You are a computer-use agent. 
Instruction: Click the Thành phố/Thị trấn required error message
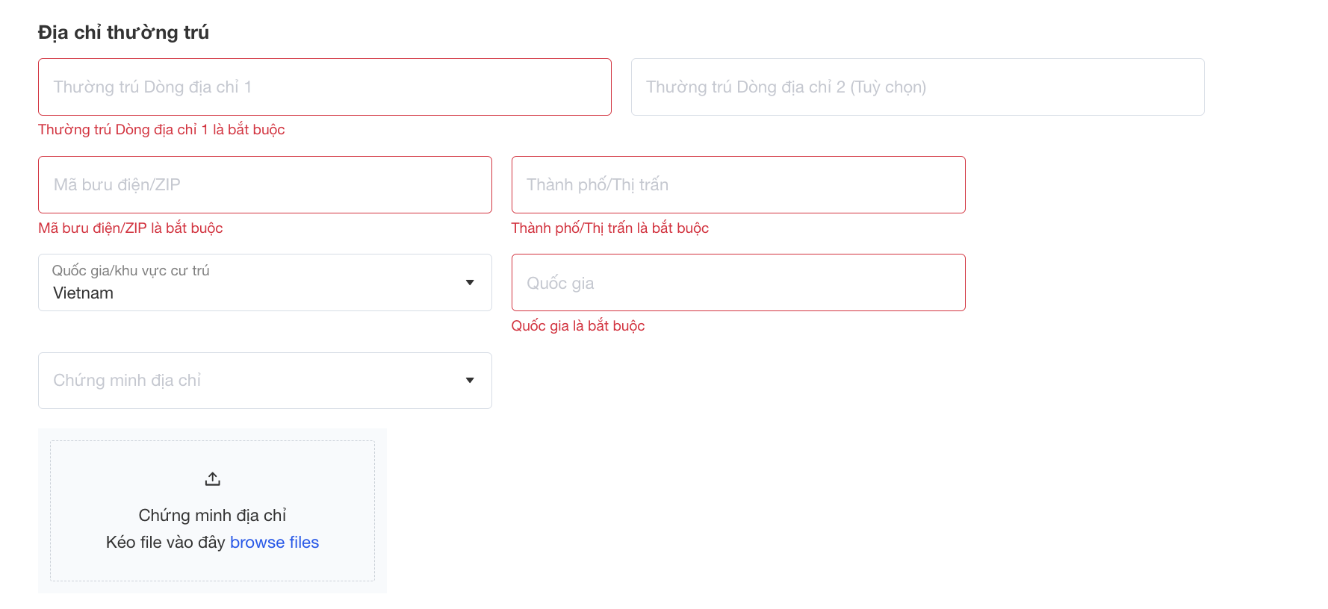609,228
